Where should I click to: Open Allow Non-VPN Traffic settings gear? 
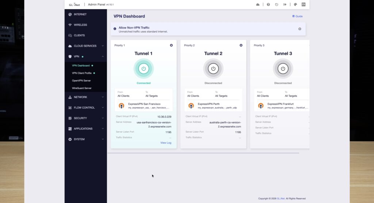[300, 29]
